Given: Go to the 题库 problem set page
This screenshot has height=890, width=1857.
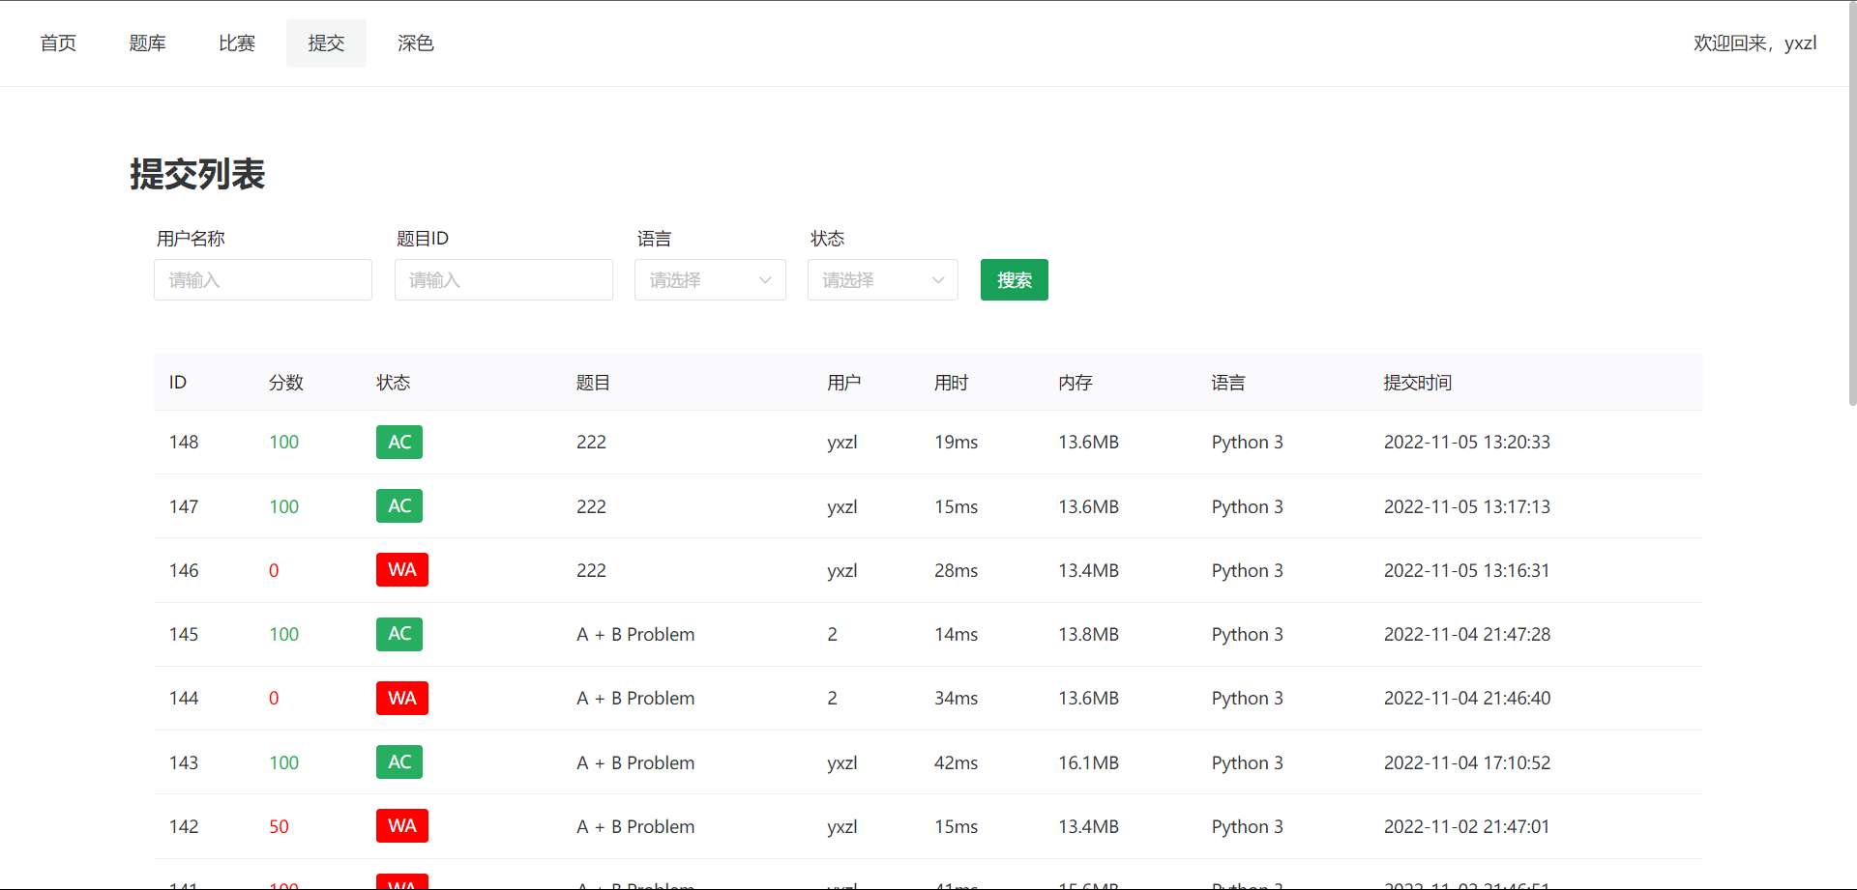Looking at the screenshot, I should coord(147,43).
